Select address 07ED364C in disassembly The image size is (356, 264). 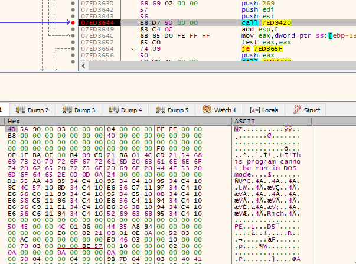click(97, 35)
